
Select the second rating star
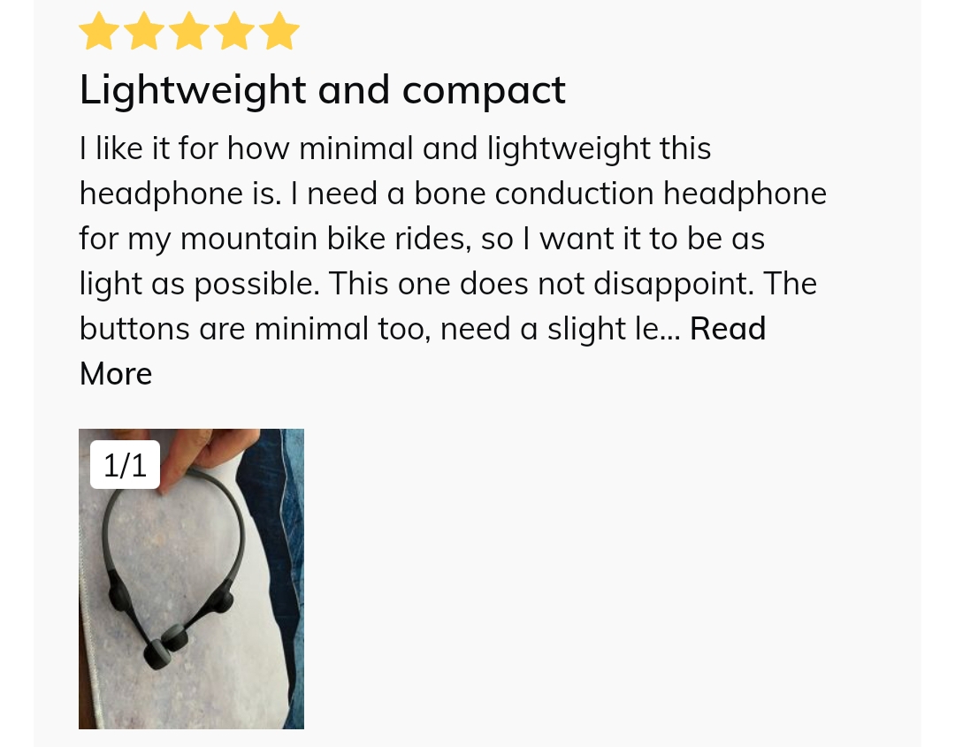click(x=144, y=32)
